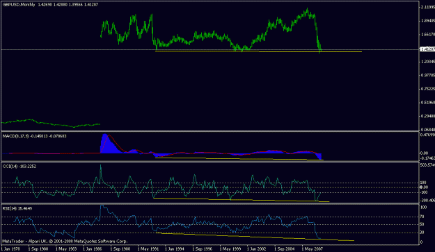Click the 1 Sep 1996 date label
The image size is (435, 252).
(203, 249)
